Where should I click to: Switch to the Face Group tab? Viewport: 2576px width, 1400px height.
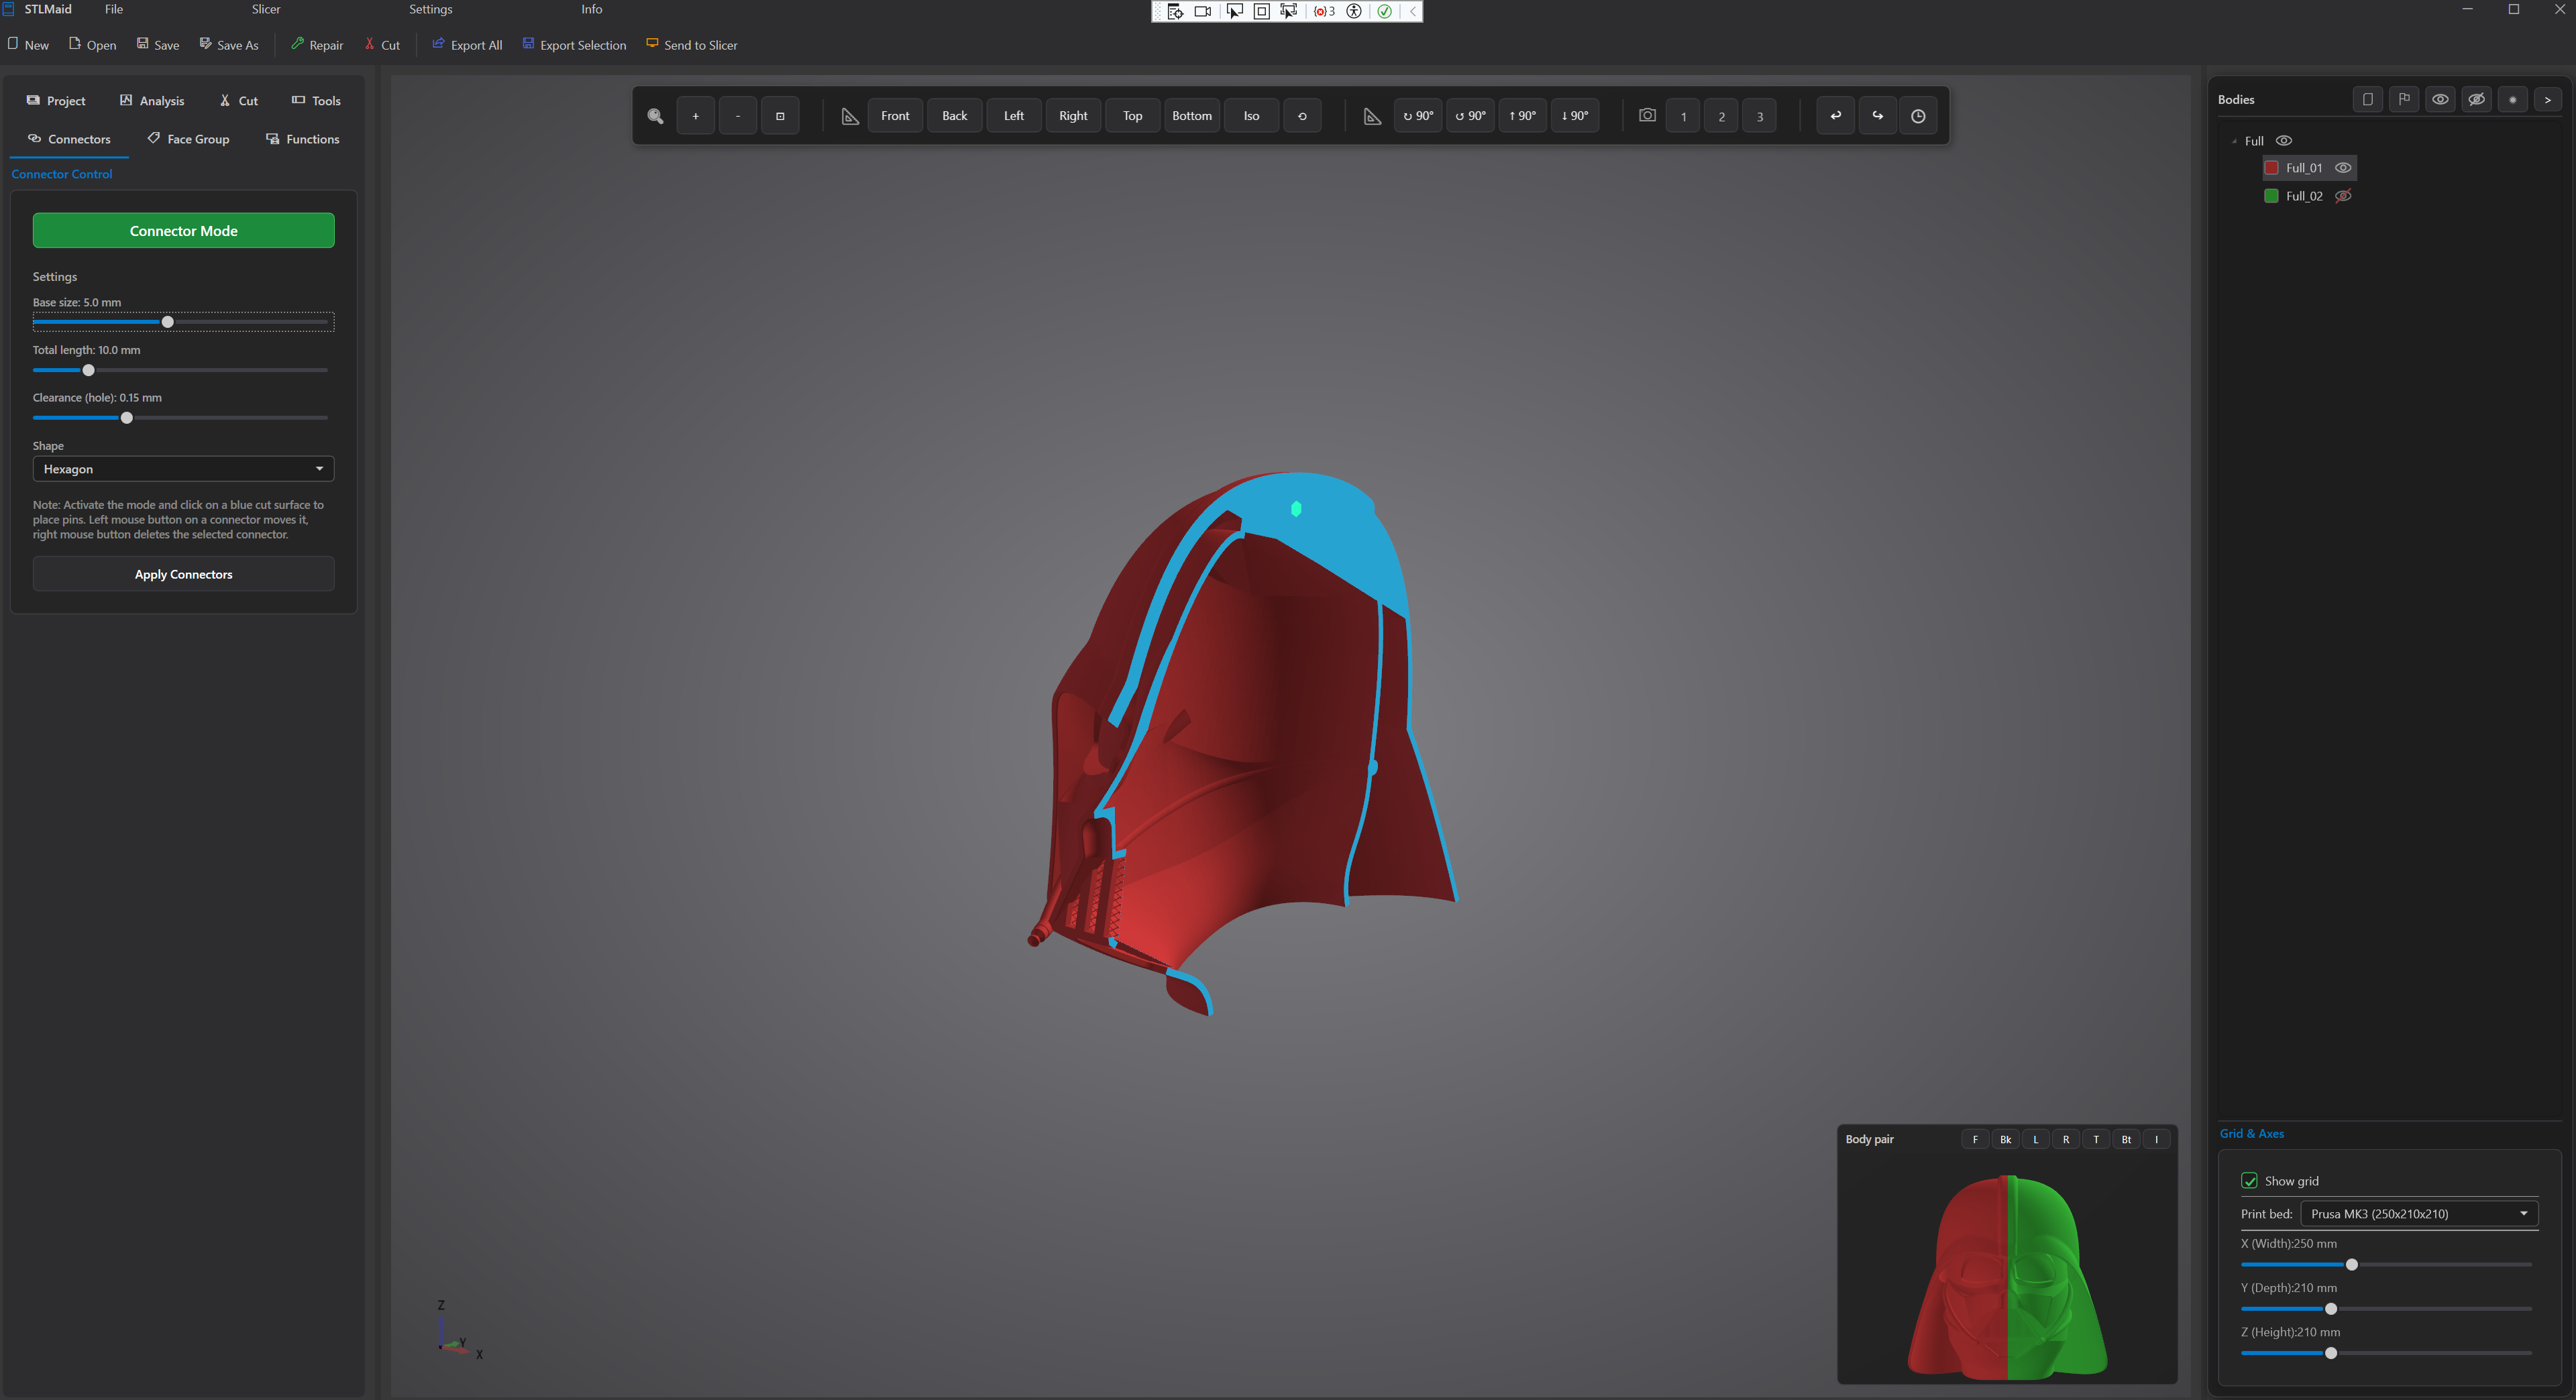click(x=189, y=139)
